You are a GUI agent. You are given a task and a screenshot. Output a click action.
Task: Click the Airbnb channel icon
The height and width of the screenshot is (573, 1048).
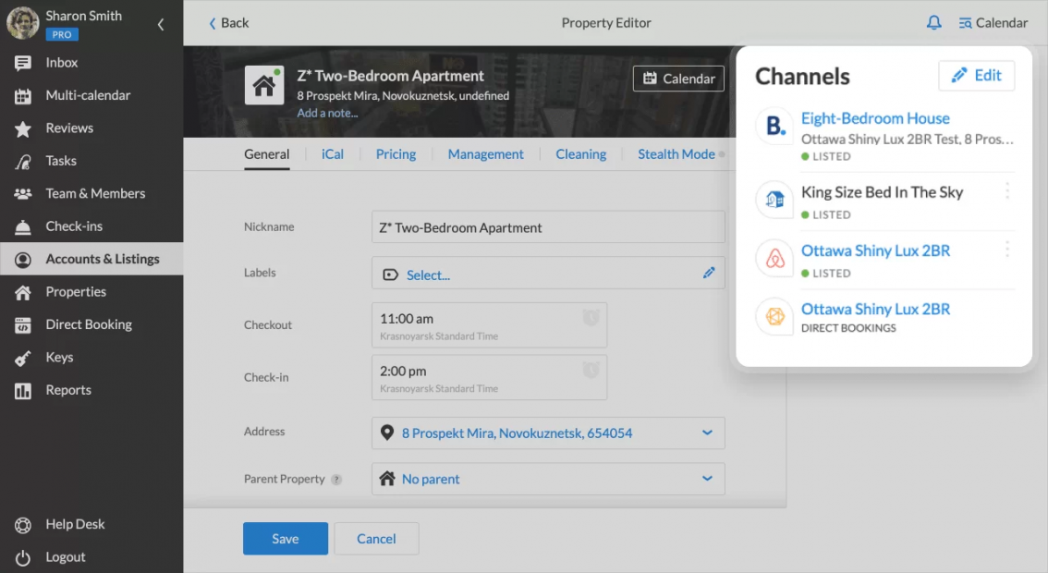click(775, 260)
